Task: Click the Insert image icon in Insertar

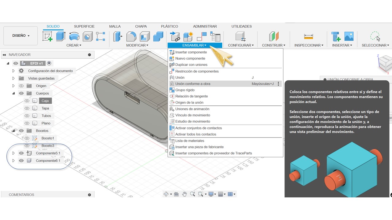Action: (x=349, y=36)
